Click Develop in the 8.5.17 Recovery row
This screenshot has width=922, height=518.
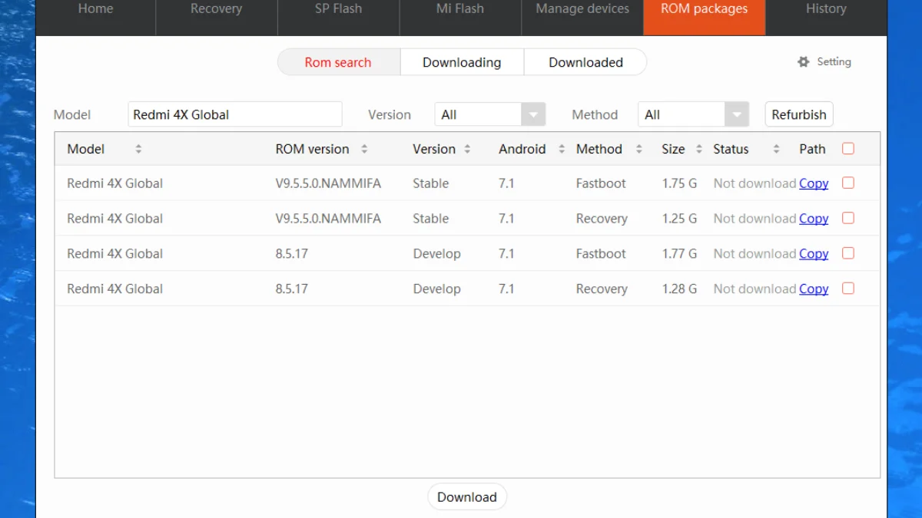coord(436,289)
